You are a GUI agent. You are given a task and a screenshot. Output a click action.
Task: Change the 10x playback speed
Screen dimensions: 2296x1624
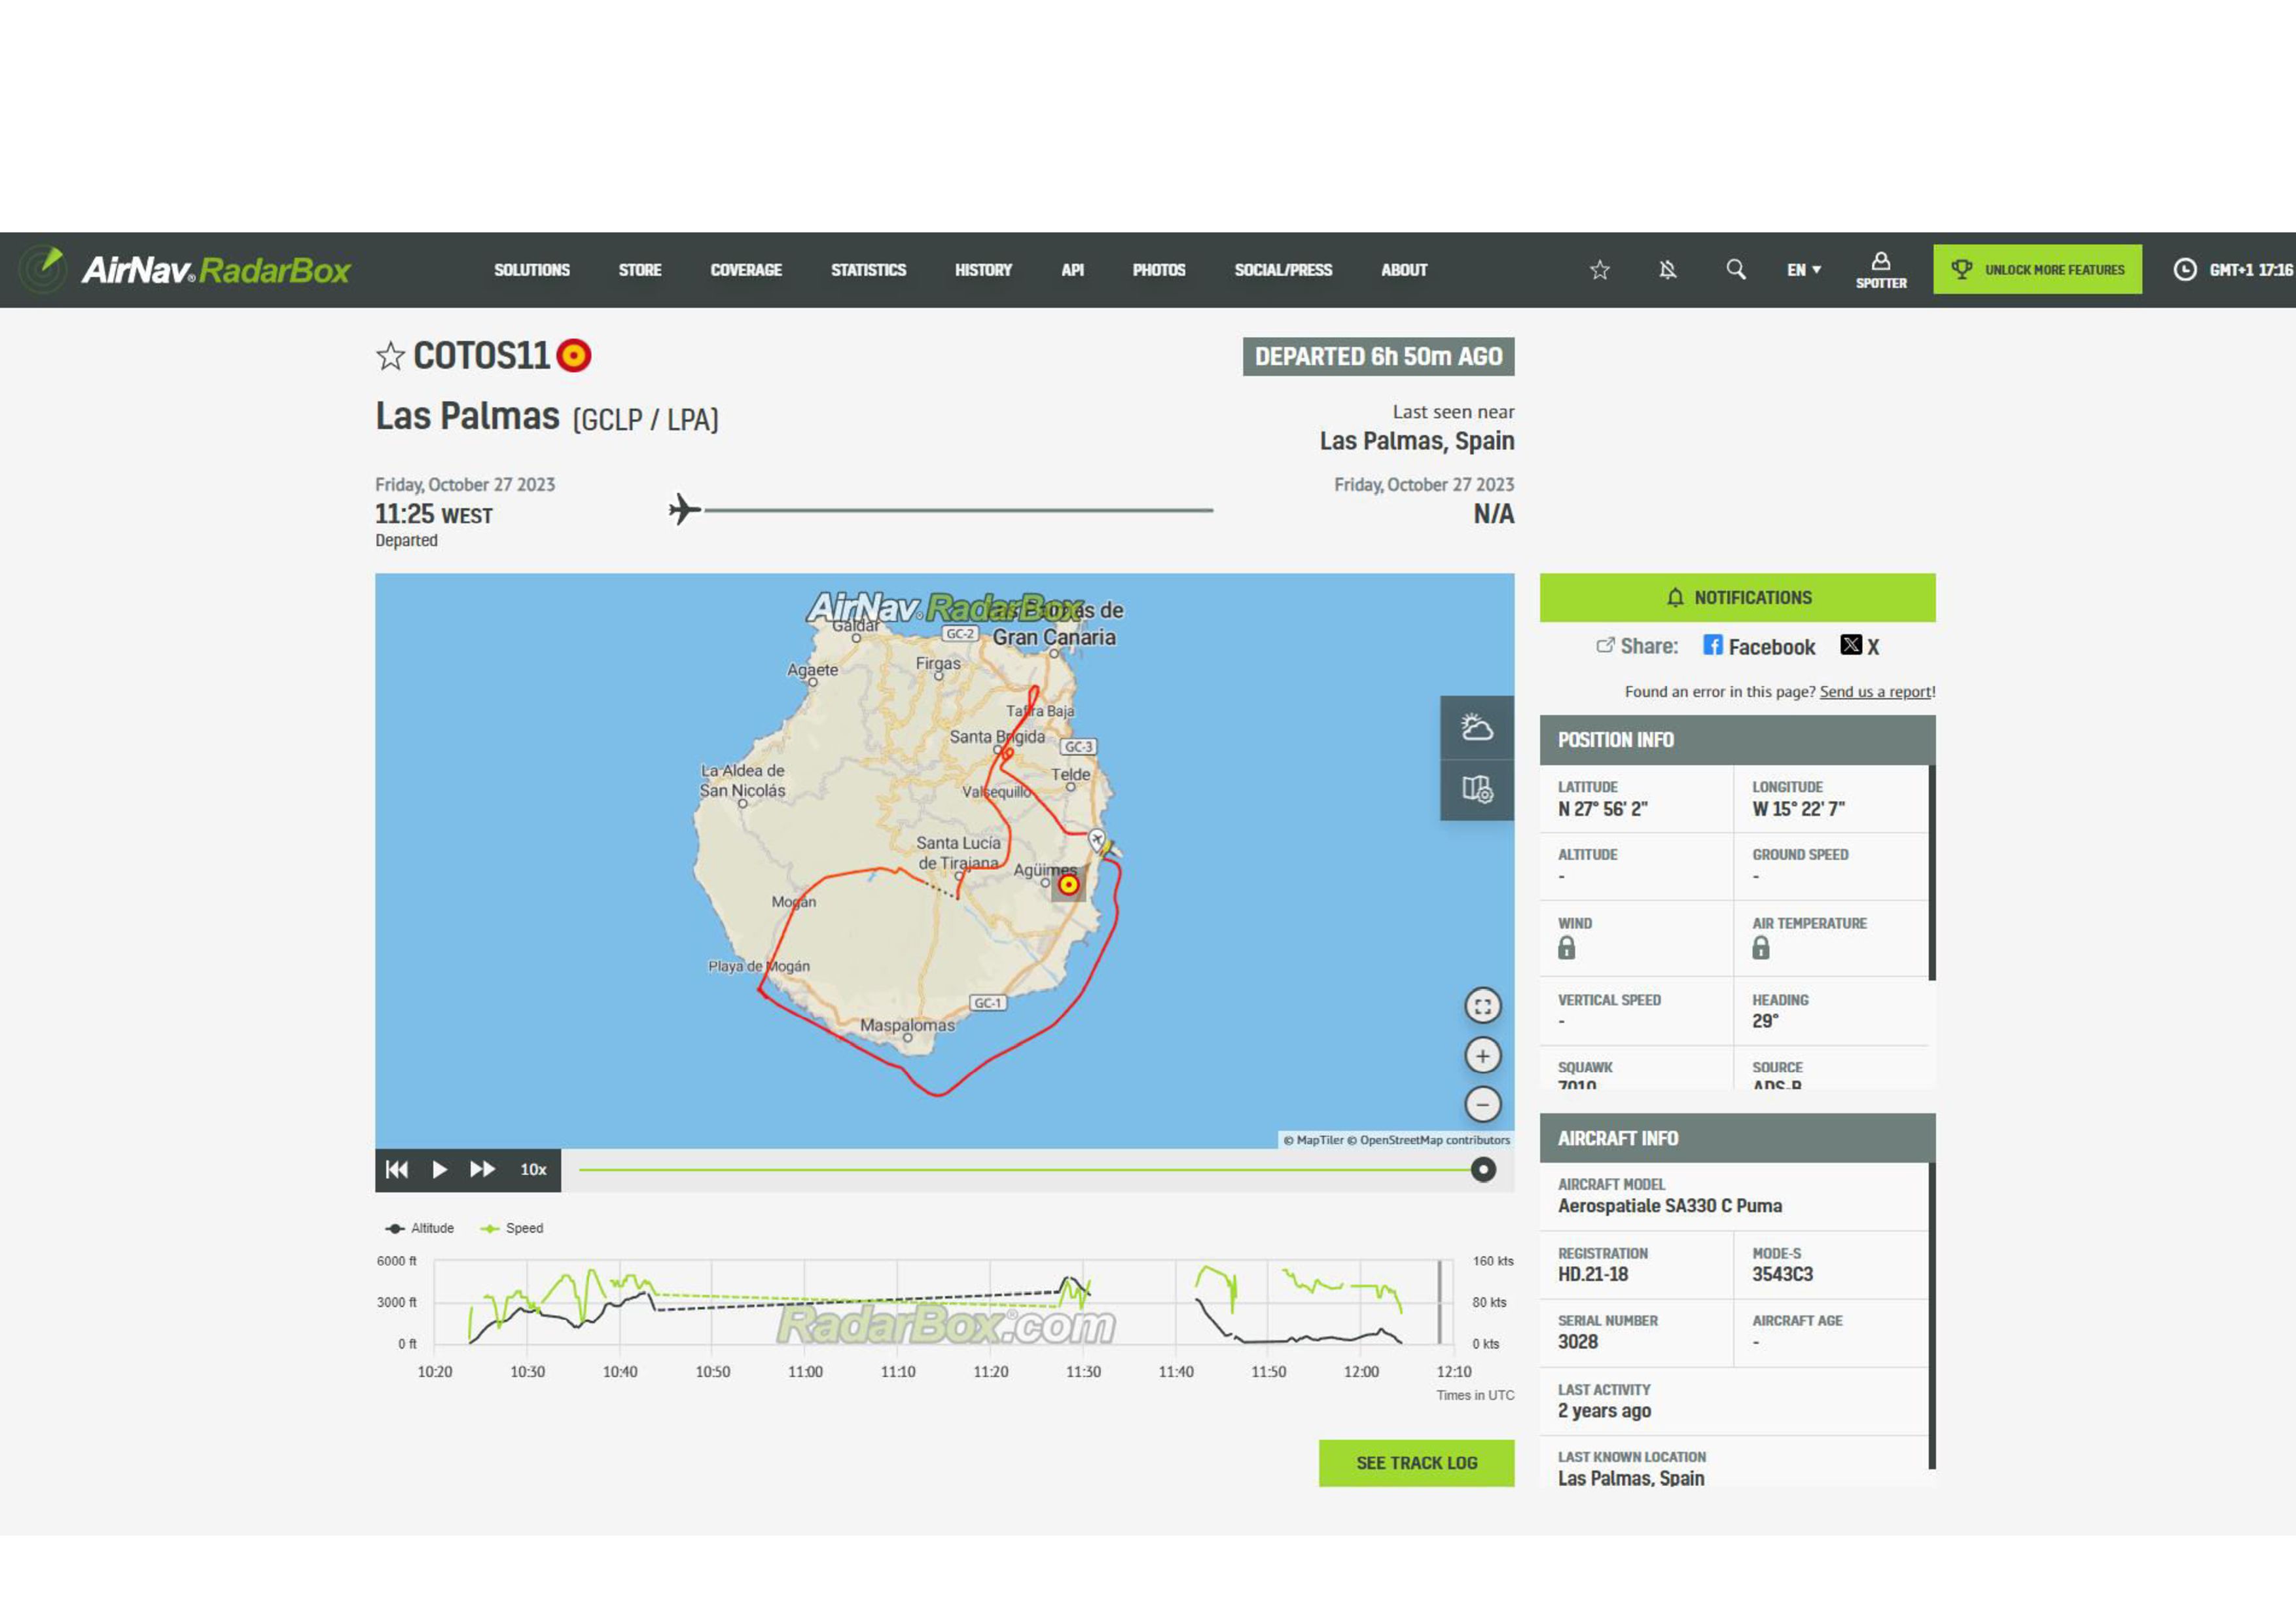tap(533, 1170)
